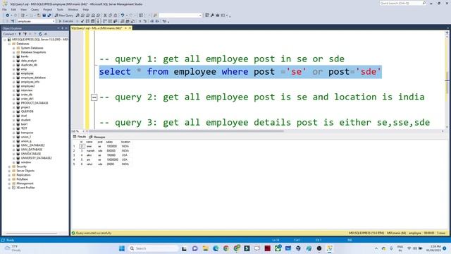This screenshot has width=451, height=254.
Task: Collapse the query 2 comment outline block
Action: (94, 97)
